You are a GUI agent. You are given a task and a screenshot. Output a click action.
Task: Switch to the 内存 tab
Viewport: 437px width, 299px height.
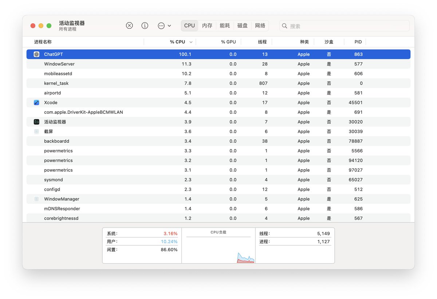click(207, 26)
